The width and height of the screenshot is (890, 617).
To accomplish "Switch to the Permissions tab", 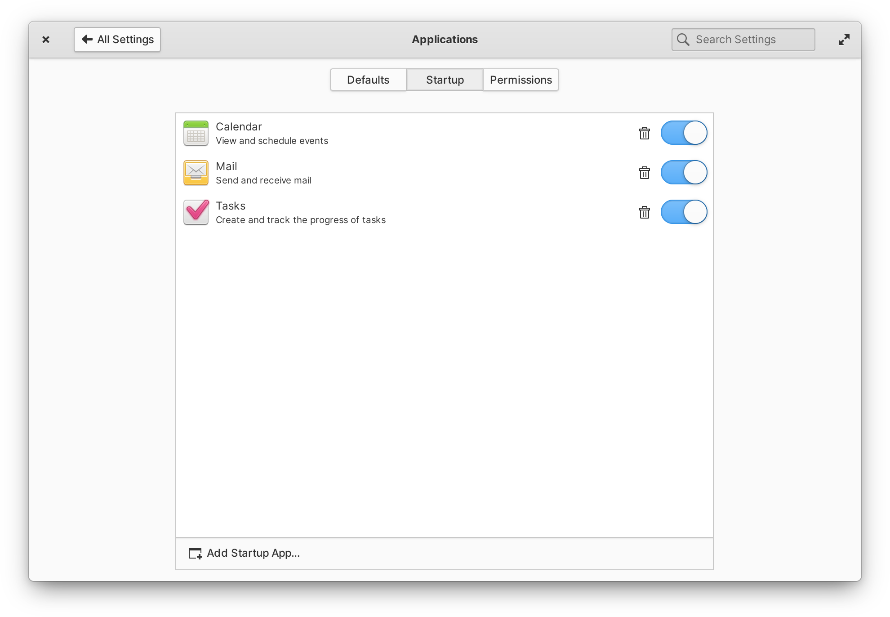I will [x=521, y=79].
